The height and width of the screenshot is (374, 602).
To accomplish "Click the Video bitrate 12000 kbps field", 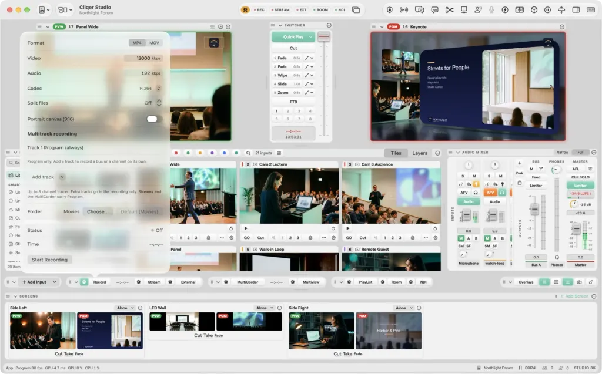I will click(143, 58).
